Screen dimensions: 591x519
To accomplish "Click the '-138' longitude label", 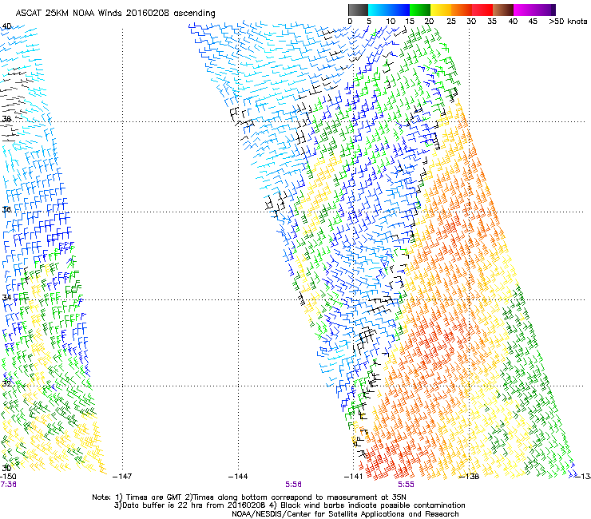I will pyautogui.click(x=469, y=477).
